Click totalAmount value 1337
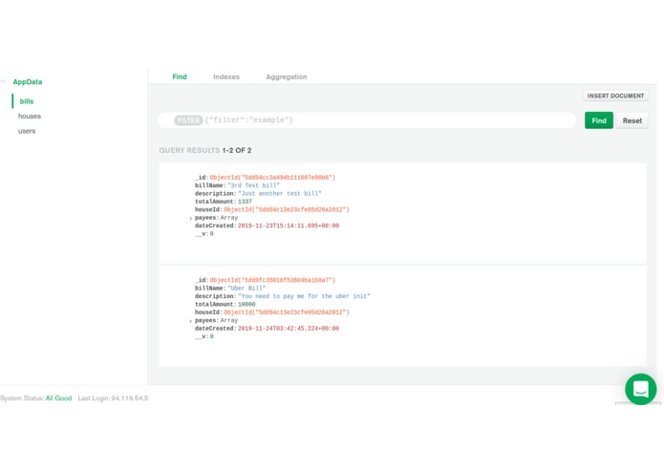 coord(245,202)
